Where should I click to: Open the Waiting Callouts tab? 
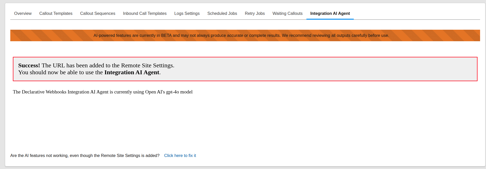coord(287,13)
